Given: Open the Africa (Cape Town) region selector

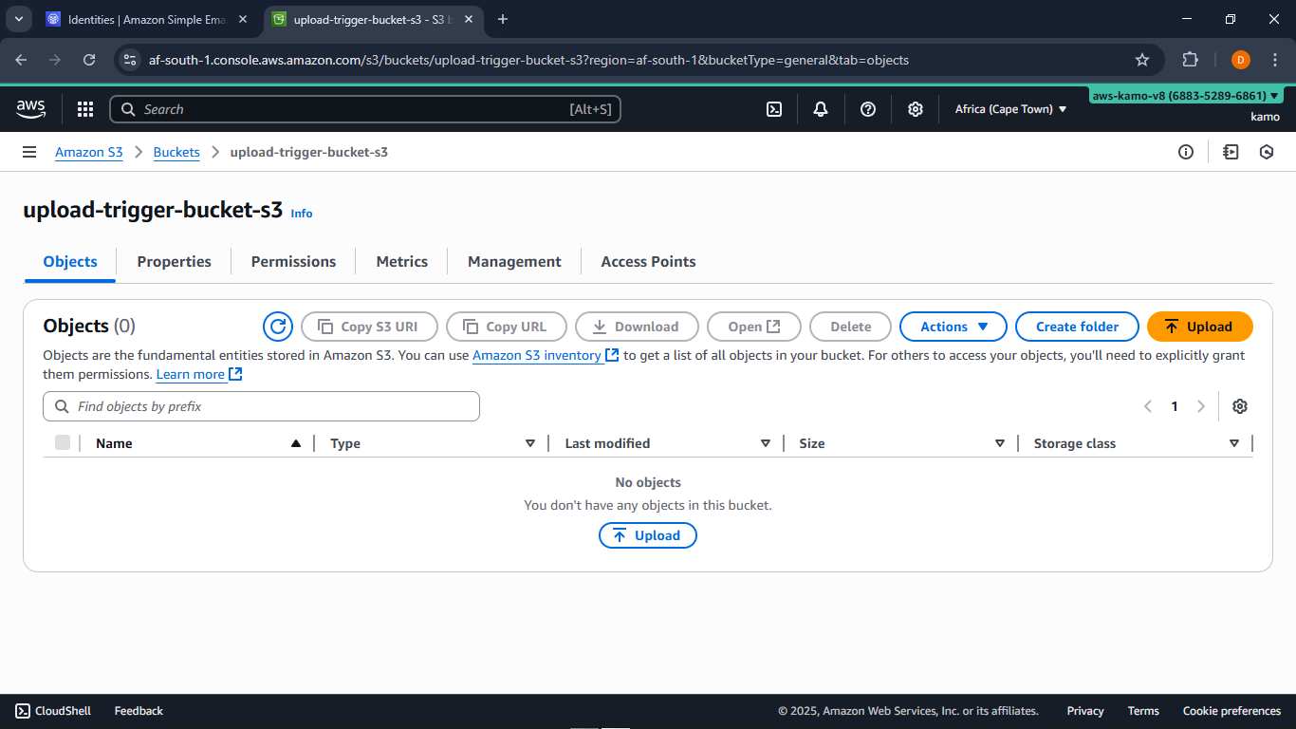Looking at the screenshot, I should click(x=1010, y=109).
